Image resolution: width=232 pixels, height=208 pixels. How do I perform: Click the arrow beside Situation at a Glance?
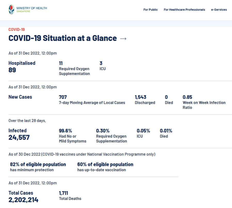[x=123, y=39]
